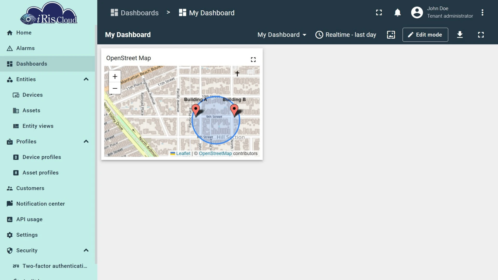Go to Home in sidebar

click(x=47, y=33)
